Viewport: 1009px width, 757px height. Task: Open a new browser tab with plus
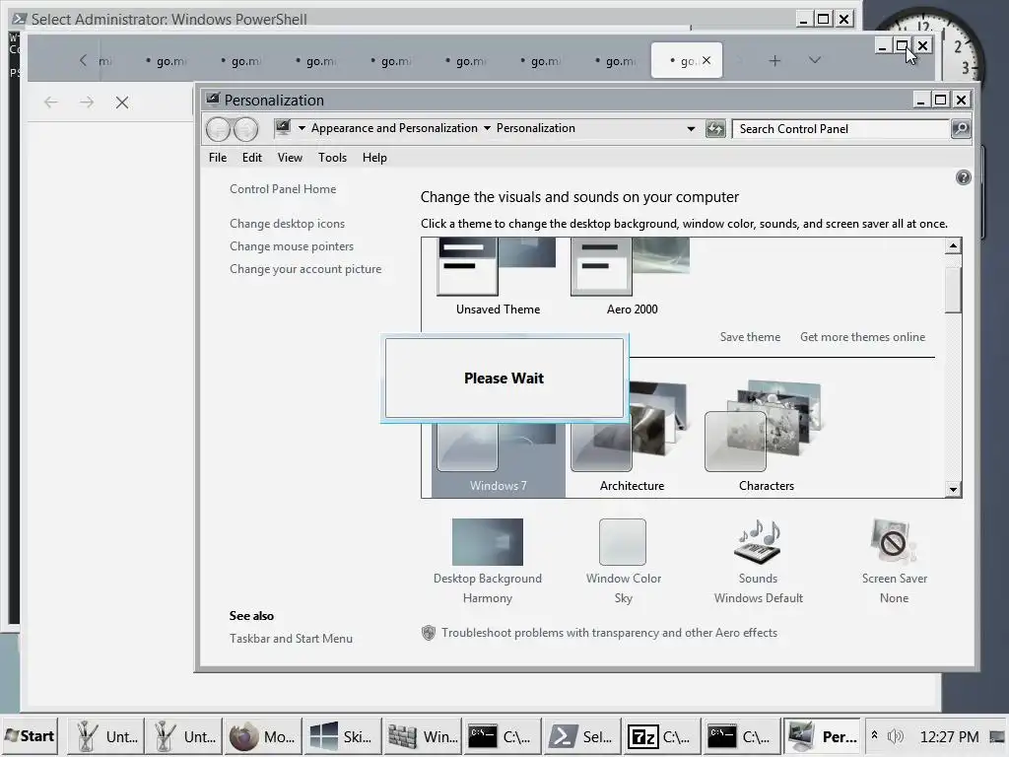point(774,60)
